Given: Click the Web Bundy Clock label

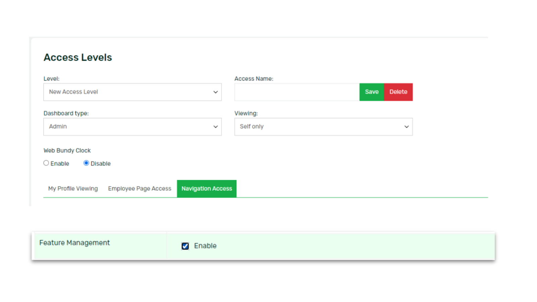Looking at the screenshot, I should click(x=67, y=151).
